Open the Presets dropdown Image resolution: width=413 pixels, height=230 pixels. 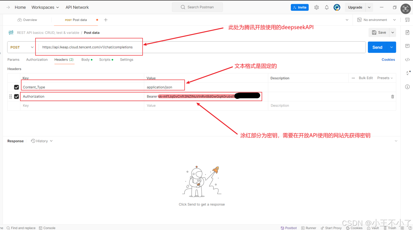point(385,78)
